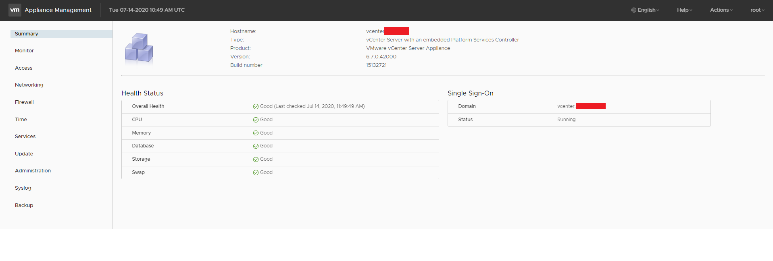
Task: Click the Good status text in Swap row
Action: [x=266, y=172]
